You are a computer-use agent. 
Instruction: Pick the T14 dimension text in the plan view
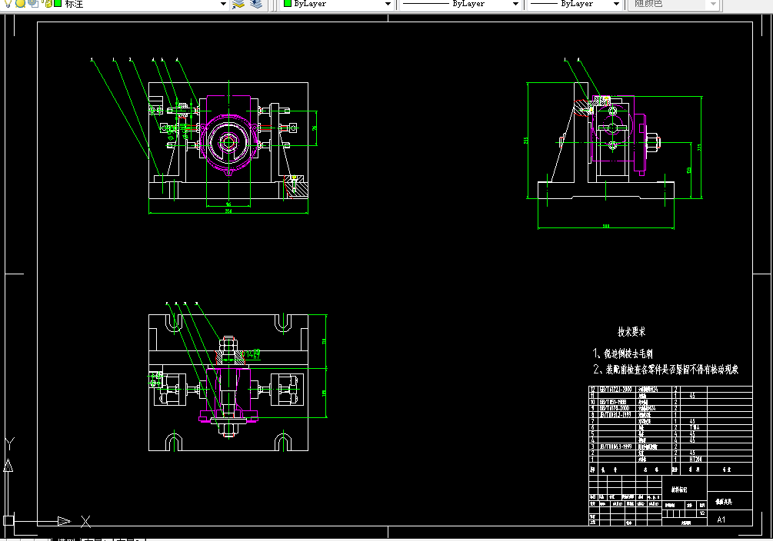pyautogui.click(x=252, y=353)
